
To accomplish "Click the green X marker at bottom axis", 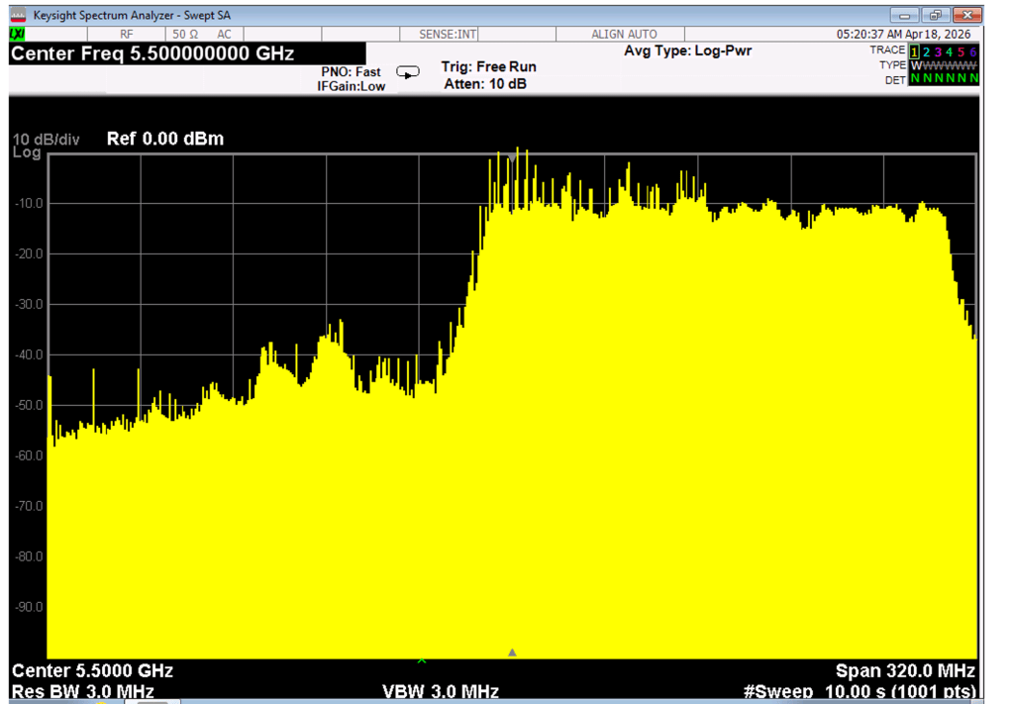I will pos(422,659).
